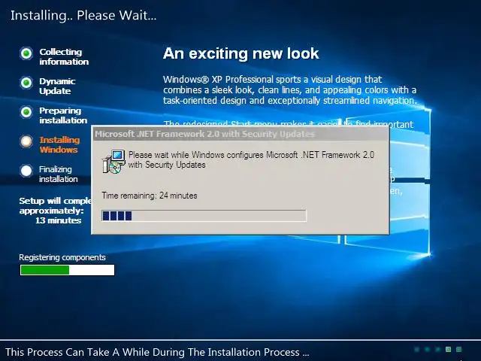481x361 pixels.
Task: Click the '13 minutes' setup estimate
Action: (59, 220)
